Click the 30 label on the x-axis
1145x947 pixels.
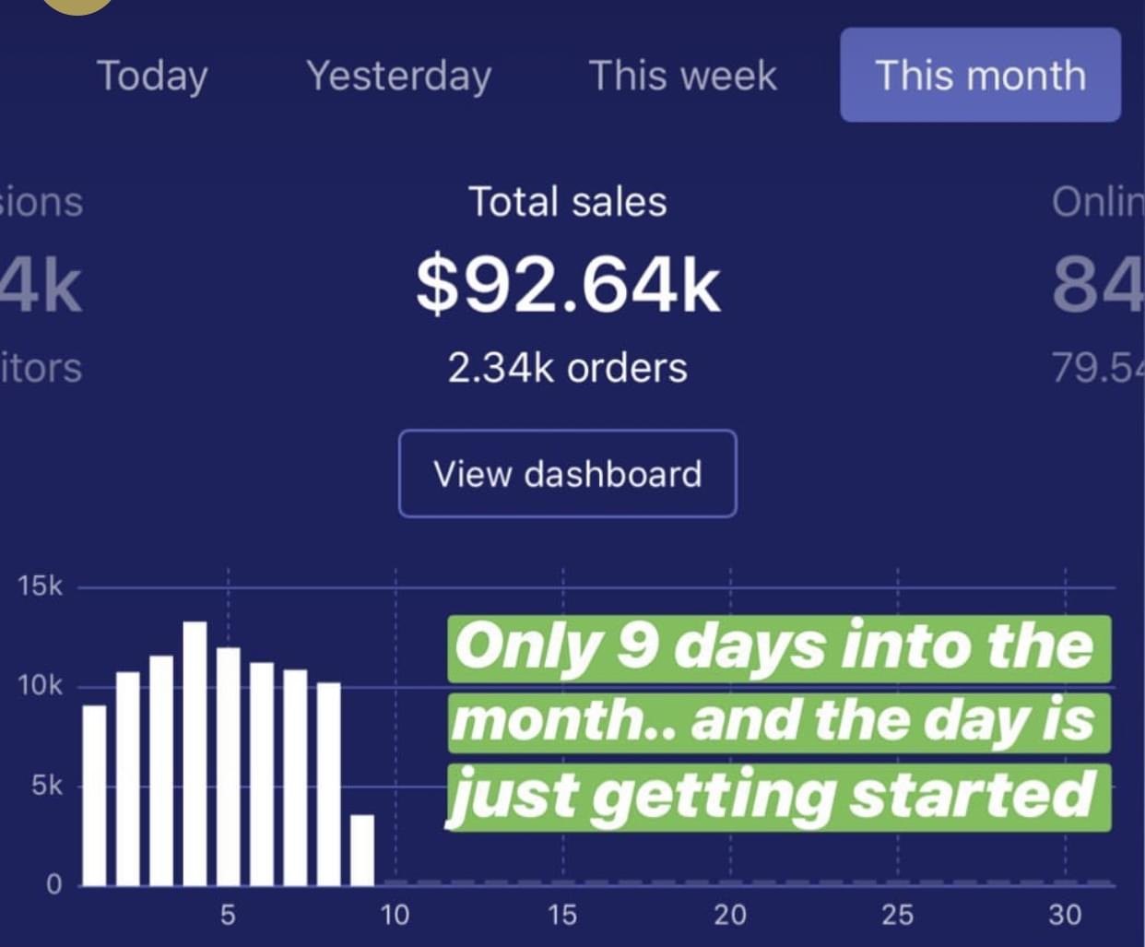click(1065, 915)
